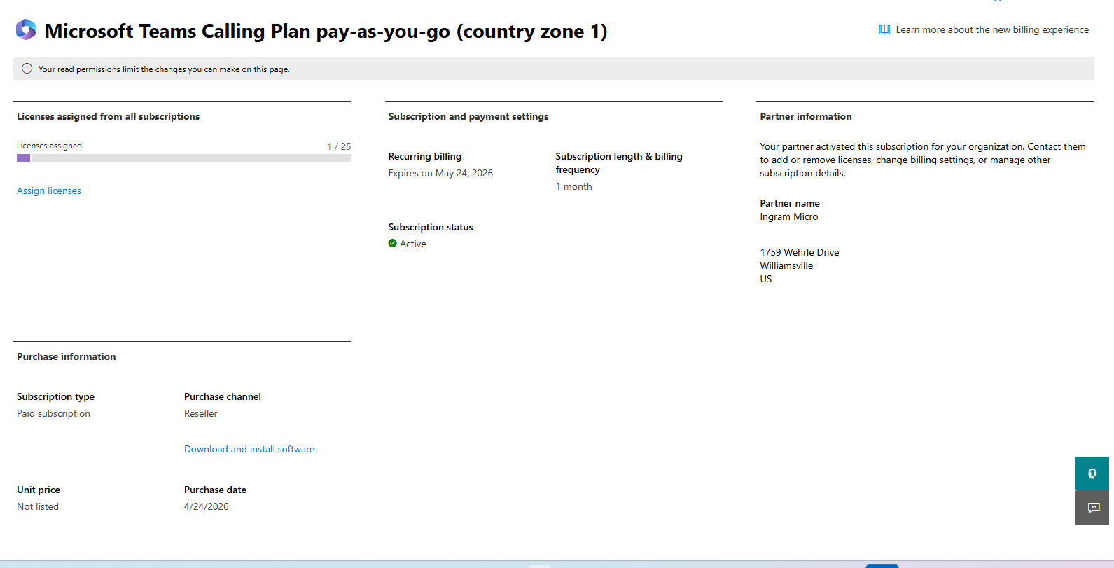The width and height of the screenshot is (1114, 568).
Task: Click the partner activation description paragraph
Action: coord(923,160)
